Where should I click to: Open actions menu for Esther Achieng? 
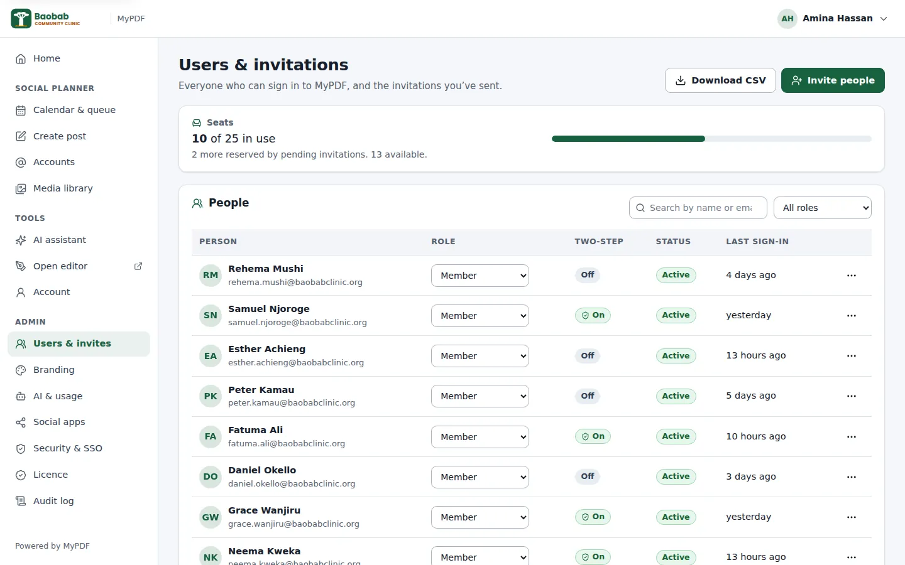point(852,356)
